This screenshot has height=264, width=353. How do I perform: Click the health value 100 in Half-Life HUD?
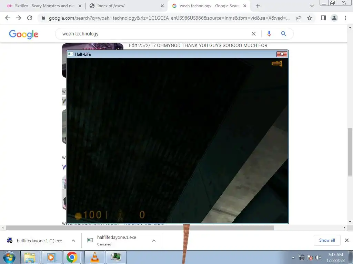[92, 215]
